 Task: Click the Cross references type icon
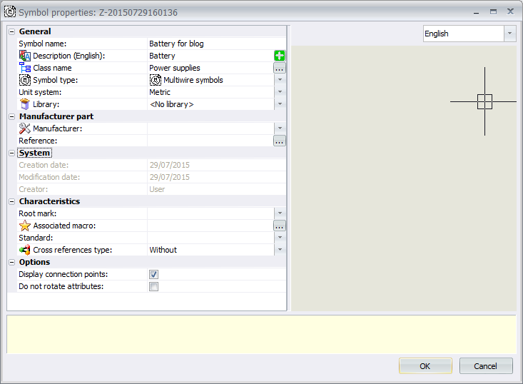click(x=25, y=250)
